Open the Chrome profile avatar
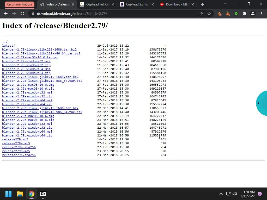 point(253,14)
